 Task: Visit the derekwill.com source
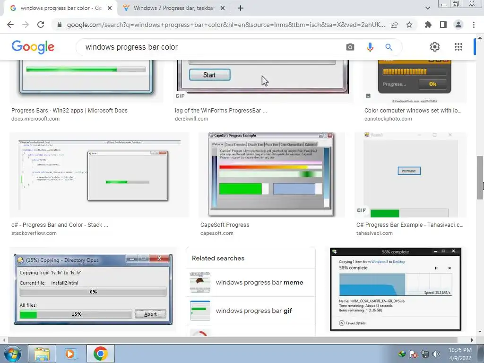[191, 119]
